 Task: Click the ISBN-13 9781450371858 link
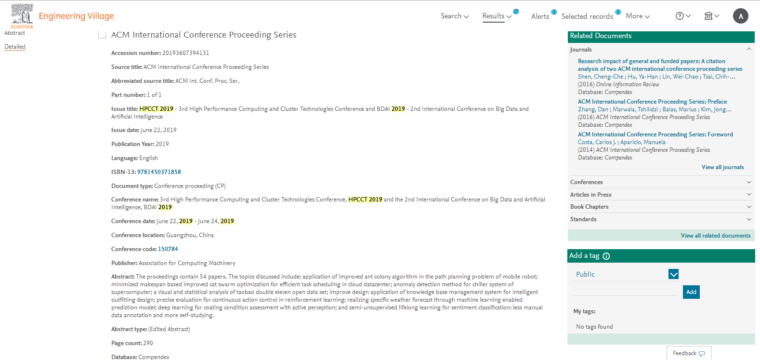pos(159,172)
